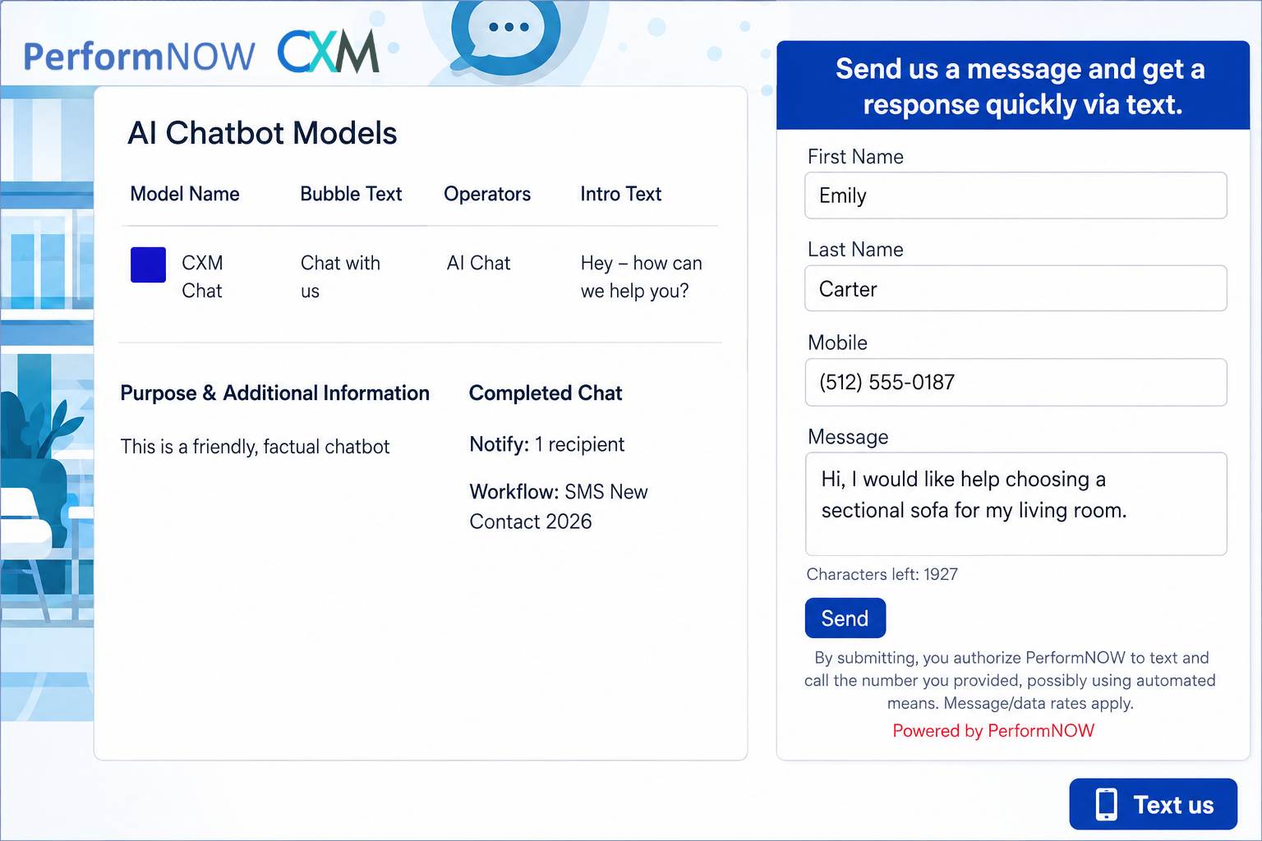Click inside the Message text area

coord(1016,503)
